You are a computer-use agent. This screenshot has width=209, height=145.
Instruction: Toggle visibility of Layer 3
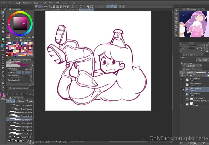pos(181,84)
